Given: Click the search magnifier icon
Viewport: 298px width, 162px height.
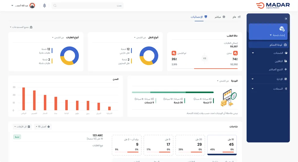Looking at the screenshot, I should click(55, 6).
